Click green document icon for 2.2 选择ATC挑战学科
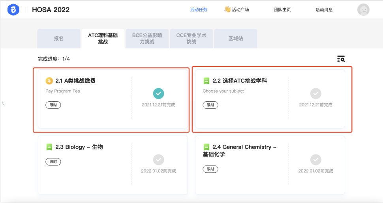 click(x=207, y=81)
